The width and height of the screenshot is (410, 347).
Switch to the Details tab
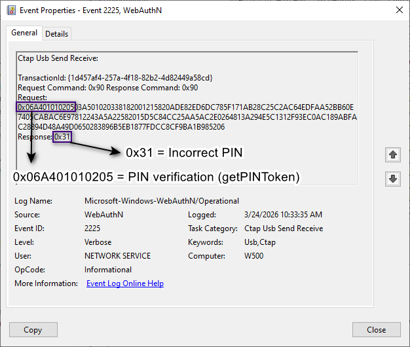56,33
